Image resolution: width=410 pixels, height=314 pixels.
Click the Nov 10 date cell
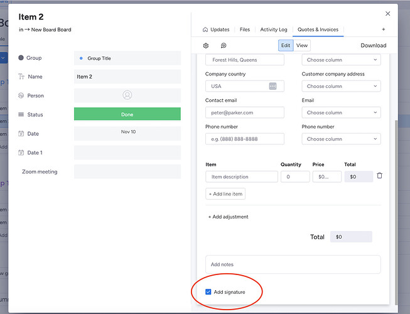click(x=127, y=133)
